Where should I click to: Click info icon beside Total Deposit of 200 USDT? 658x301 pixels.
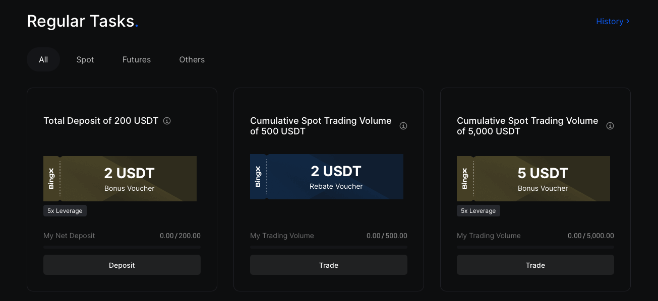coord(167,121)
